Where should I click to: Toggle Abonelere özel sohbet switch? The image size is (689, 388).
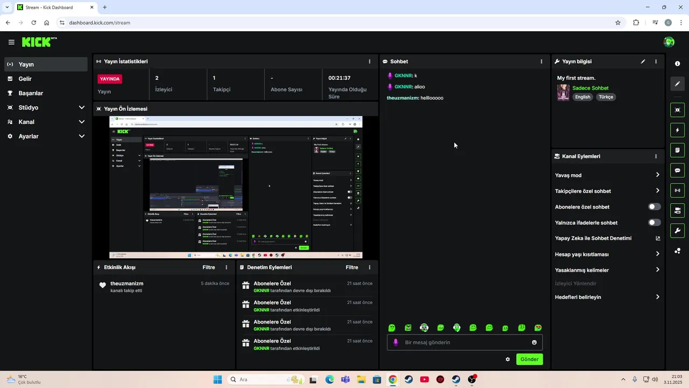[655, 207]
